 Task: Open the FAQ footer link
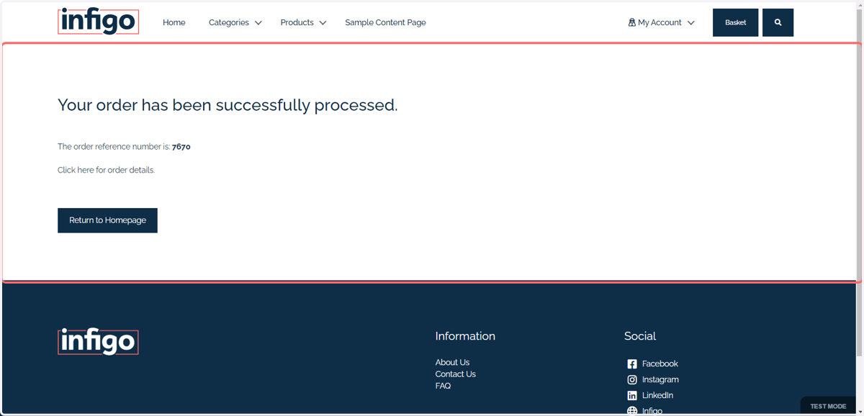(443, 386)
